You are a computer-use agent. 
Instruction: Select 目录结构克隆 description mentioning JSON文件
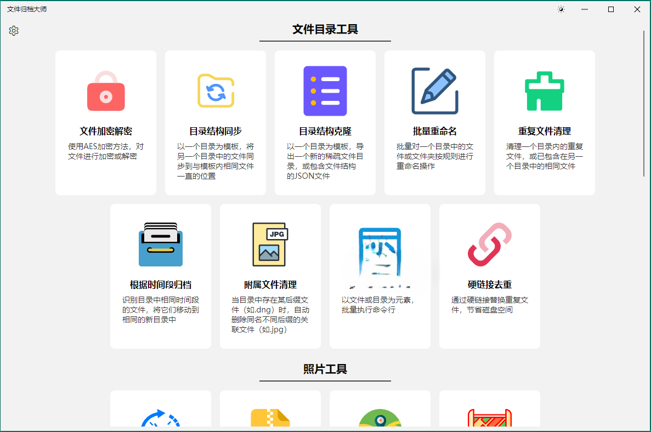325,161
